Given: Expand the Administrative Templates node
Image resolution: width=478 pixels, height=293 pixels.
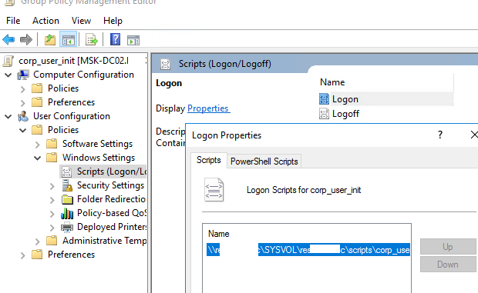Looking at the screenshot, I should [38, 241].
